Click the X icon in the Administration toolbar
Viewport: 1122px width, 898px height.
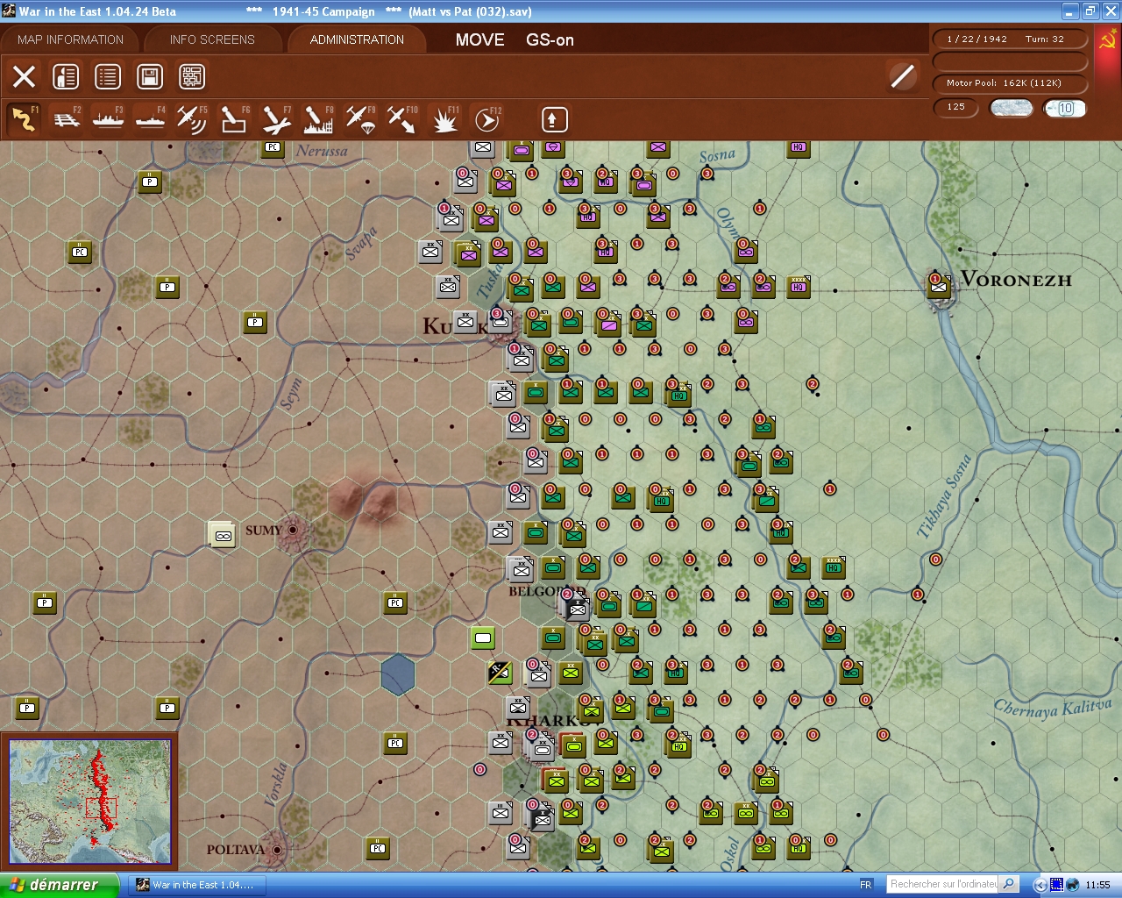[25, 76]
